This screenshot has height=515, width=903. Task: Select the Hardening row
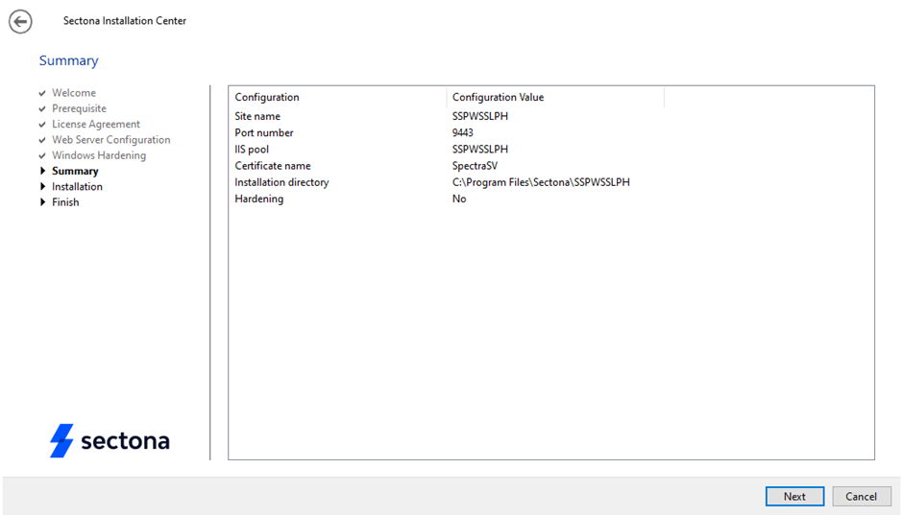[259, 199]
